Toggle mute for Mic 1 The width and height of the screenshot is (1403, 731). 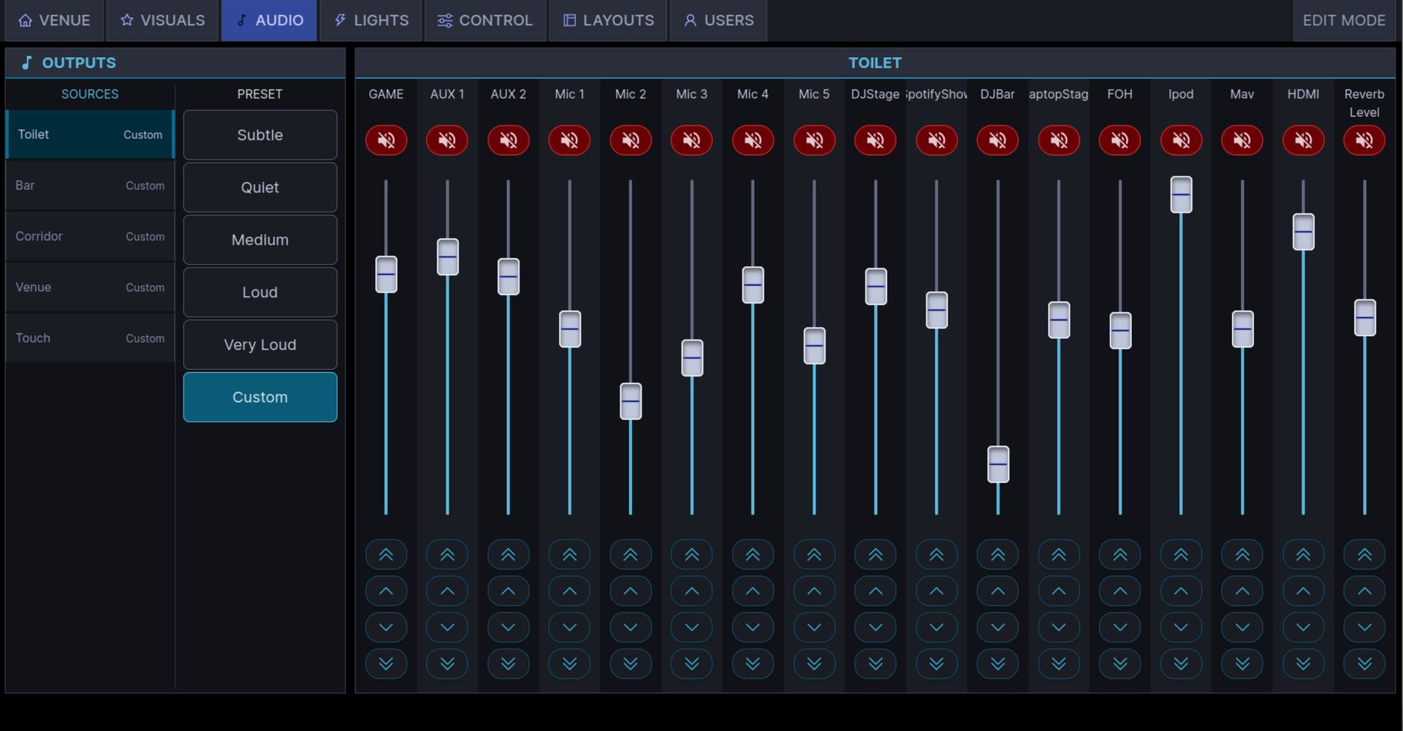tap(569, 140)
